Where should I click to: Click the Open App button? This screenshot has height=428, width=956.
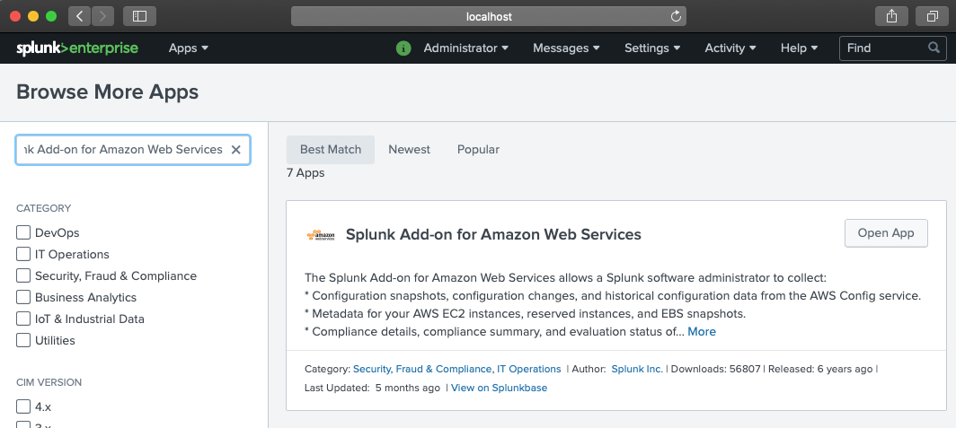point(886,233)
